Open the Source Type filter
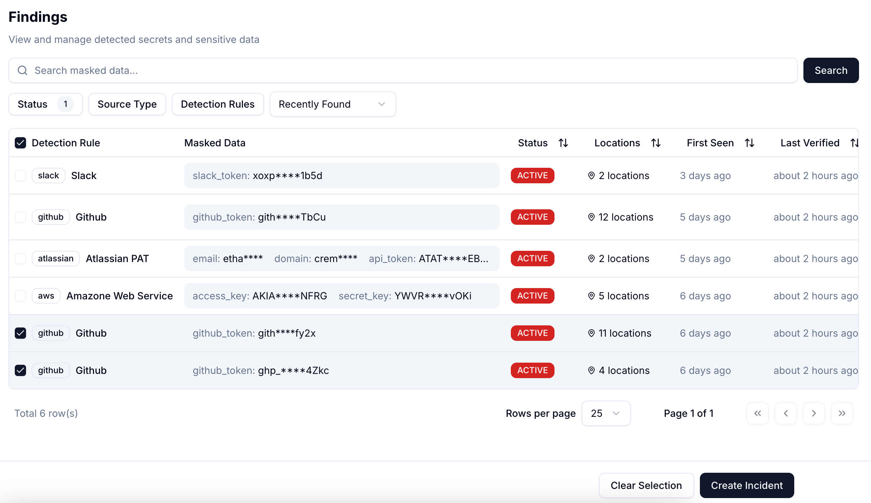 click(x=127, y=104)
